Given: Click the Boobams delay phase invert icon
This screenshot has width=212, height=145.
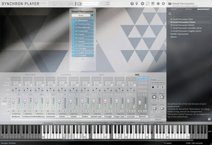Looking at the screenshot, I should coord(20,82).
